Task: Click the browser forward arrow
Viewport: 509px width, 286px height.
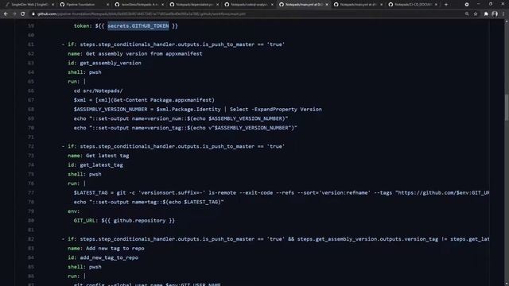Action: (14, 14)
